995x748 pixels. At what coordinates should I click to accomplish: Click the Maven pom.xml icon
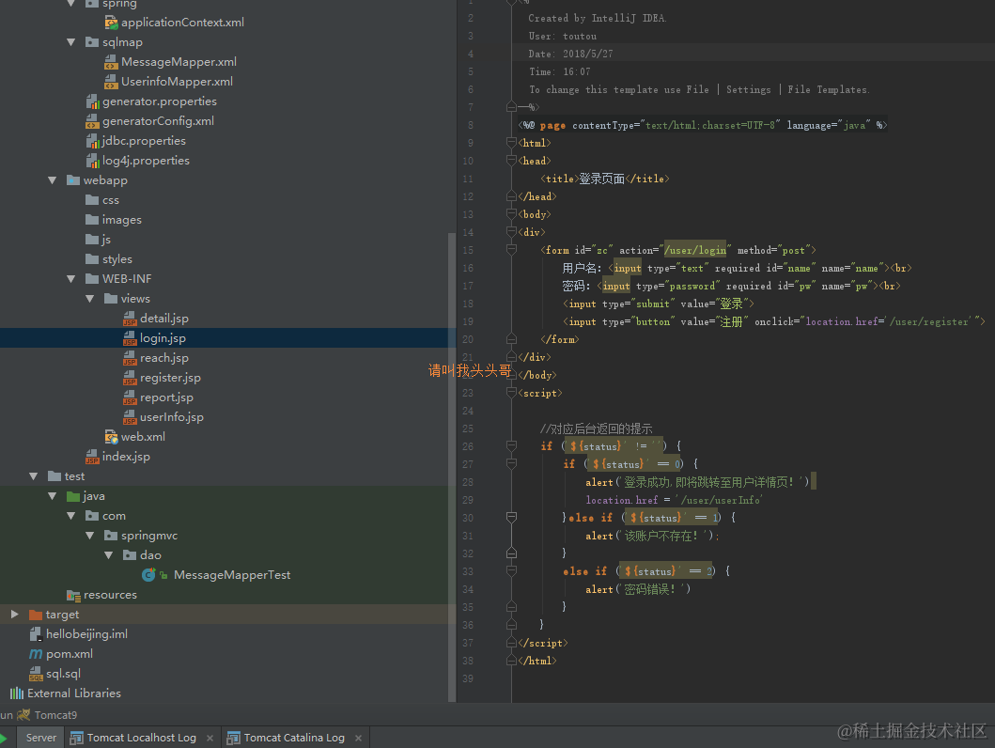click(x=36, y=653)
